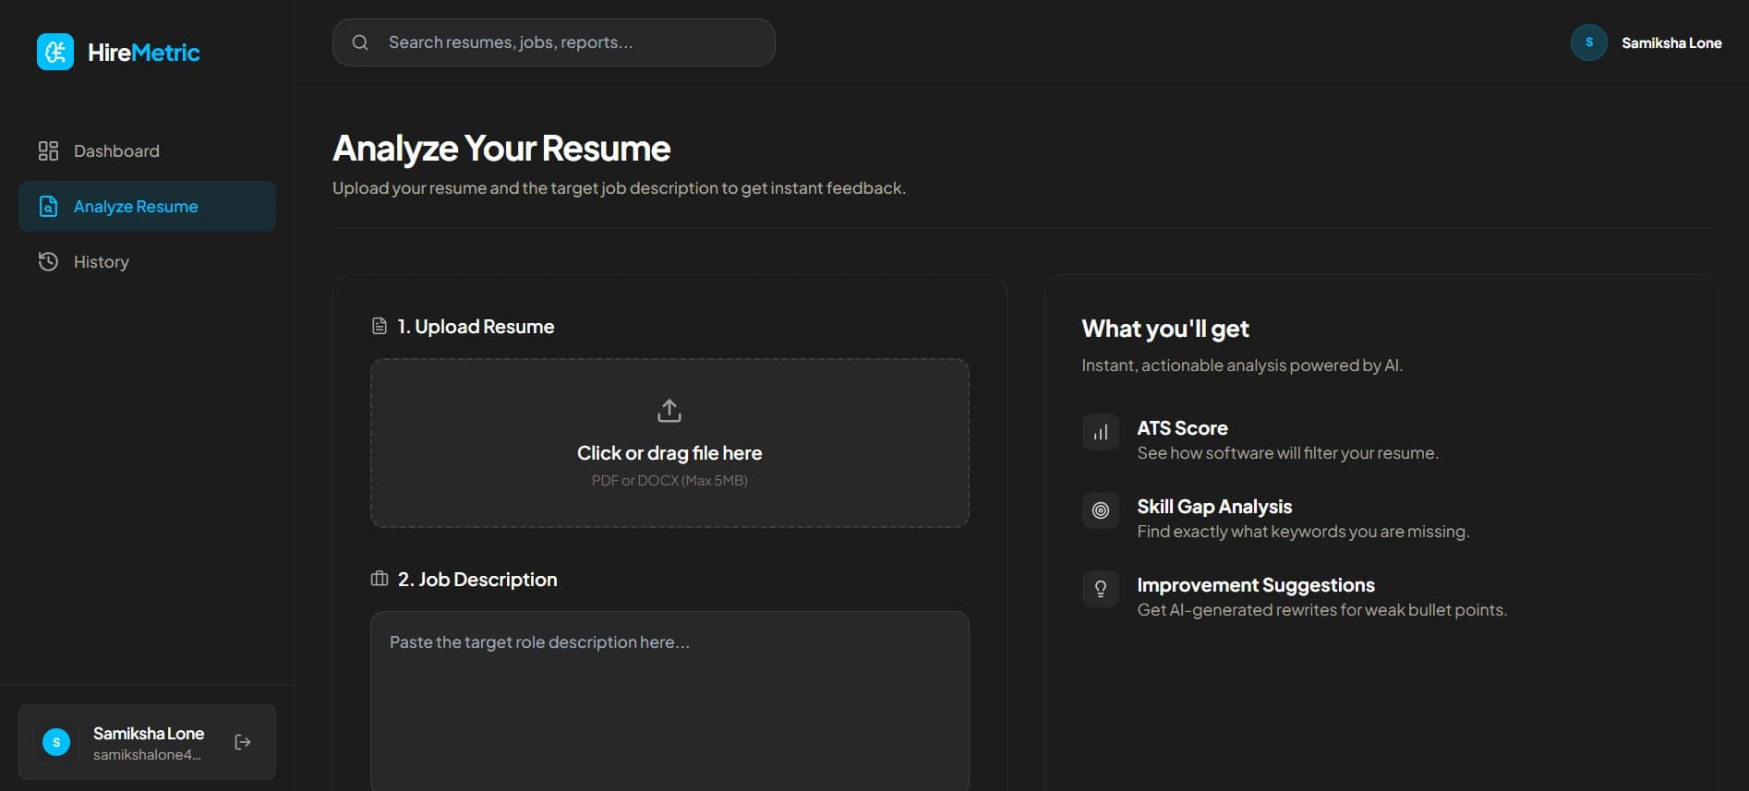Click the HireMetric logo icon
Viewport: 1749px width, 791px height.
[x=55, y=52]
